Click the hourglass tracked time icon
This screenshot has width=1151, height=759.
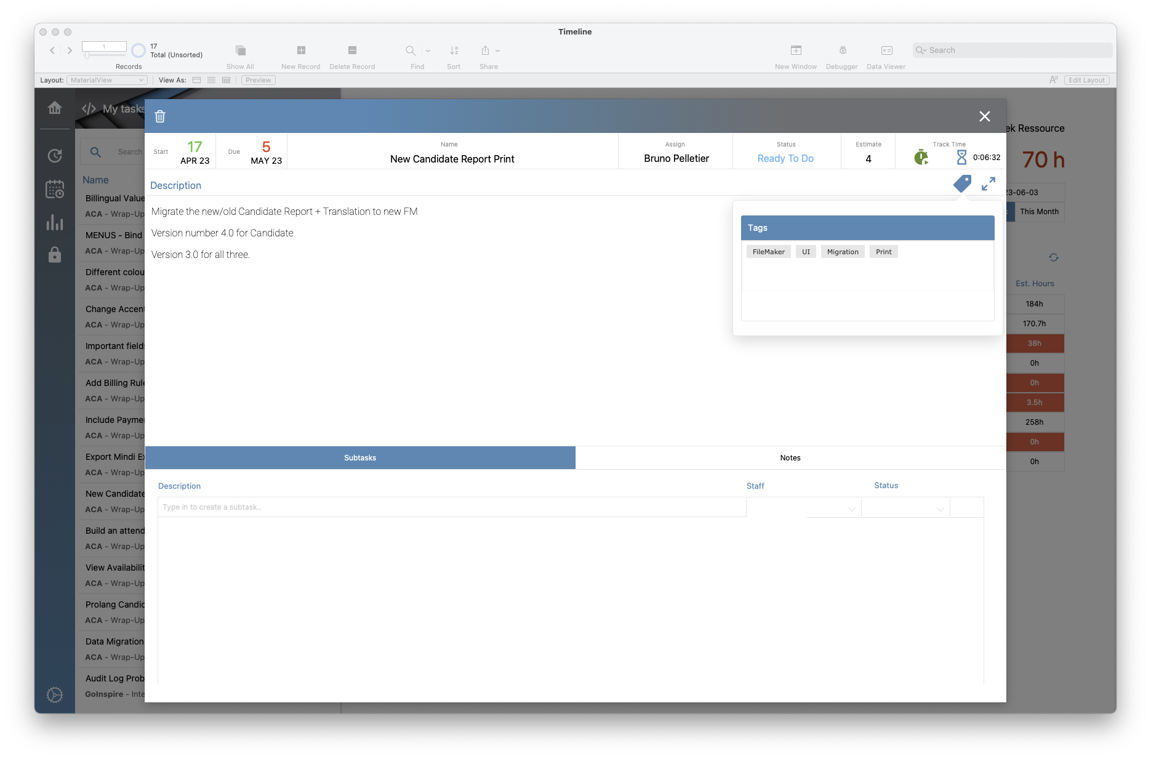coord(963,157)
